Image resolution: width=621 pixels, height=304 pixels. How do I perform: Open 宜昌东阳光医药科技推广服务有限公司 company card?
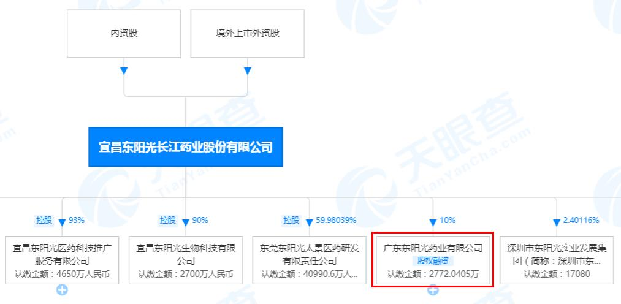(62, 260)
